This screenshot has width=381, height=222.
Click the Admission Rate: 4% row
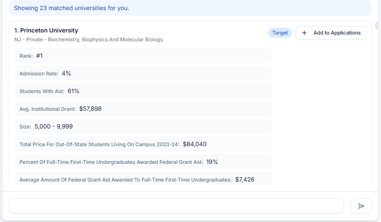tap(143, 73)
